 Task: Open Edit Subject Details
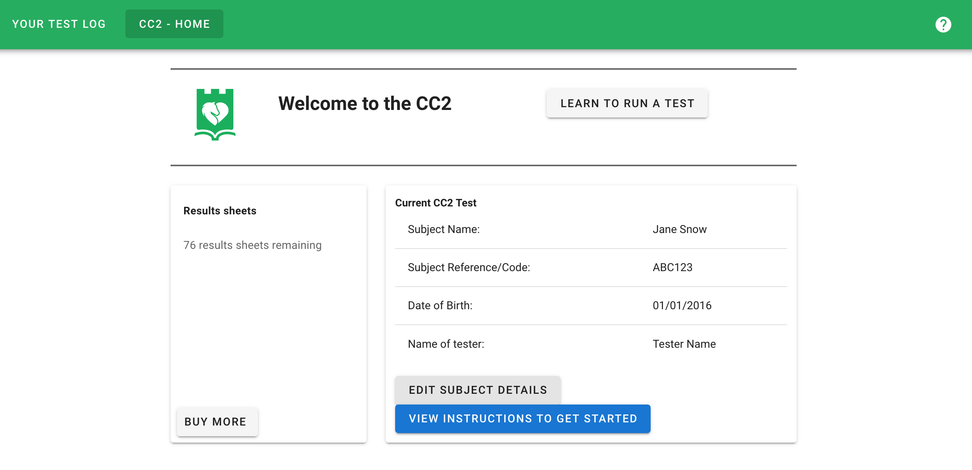coord(478,390)
